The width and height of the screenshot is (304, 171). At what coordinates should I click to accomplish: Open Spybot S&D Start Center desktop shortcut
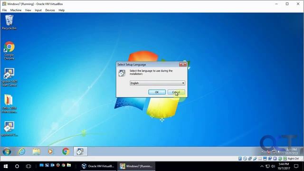coord(9,77)
